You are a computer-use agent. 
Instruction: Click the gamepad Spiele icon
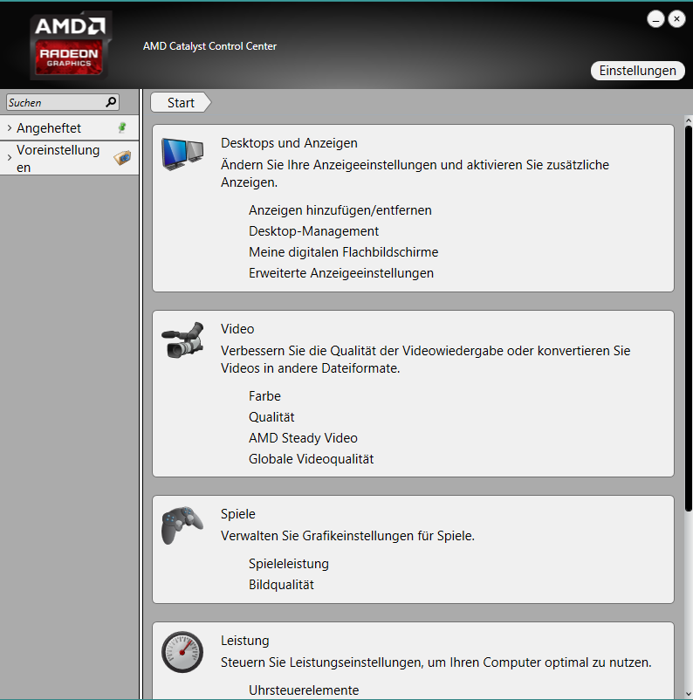point(182,525)
